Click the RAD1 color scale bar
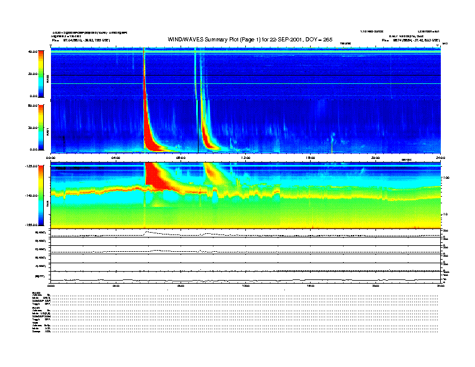The height and width of the screenshot is (367, 475). click(41, 128)
